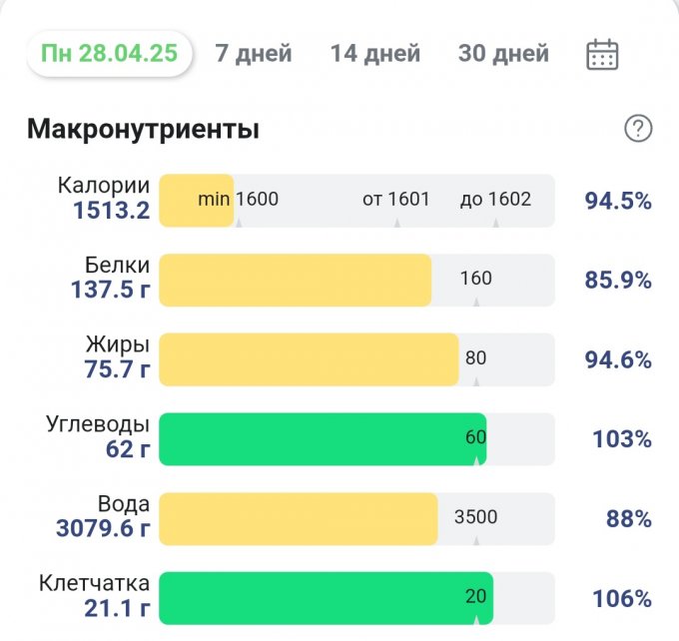Image resolution: width=679 pixels, height=641 pixels.
Task: Switch to the 7 дней period
Action: pos(254,53)
